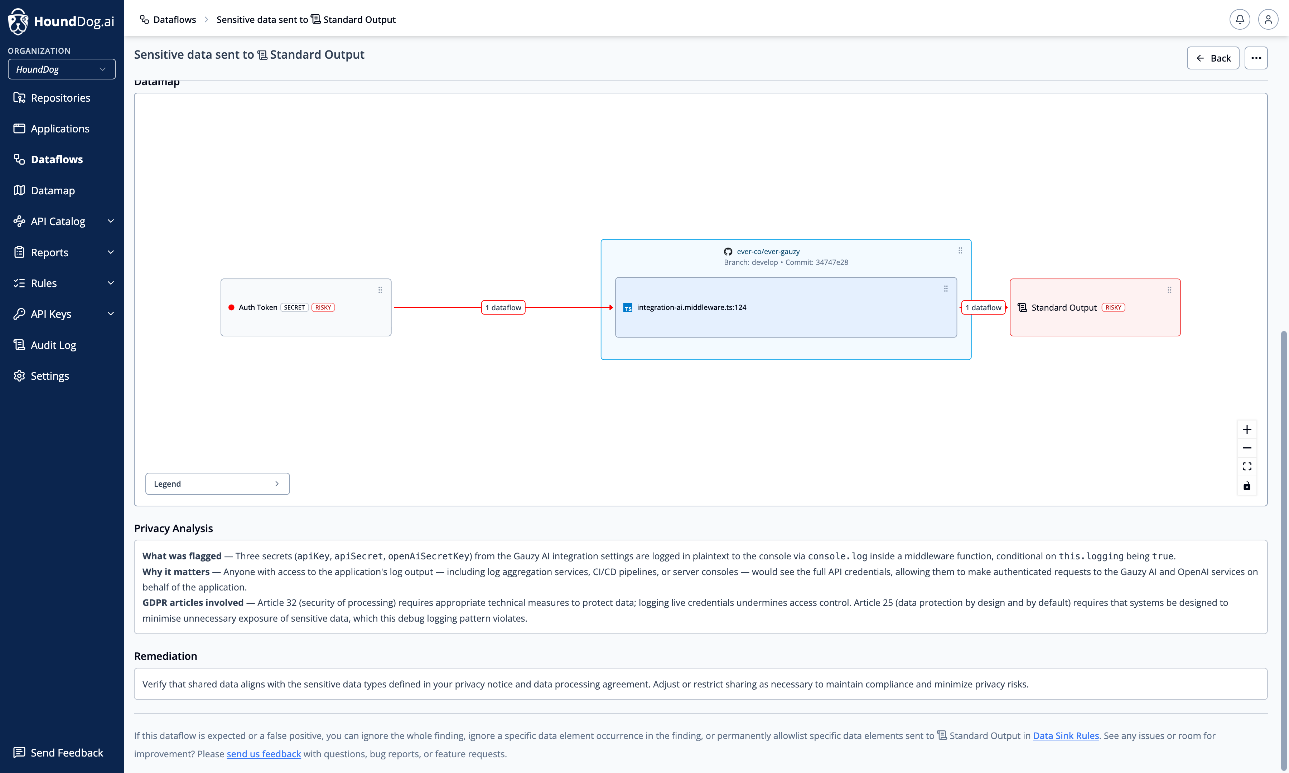Viewport: 1289px width, 773px height.
Task: Open Settings from the sidebar
Action: tap(49, 375)
